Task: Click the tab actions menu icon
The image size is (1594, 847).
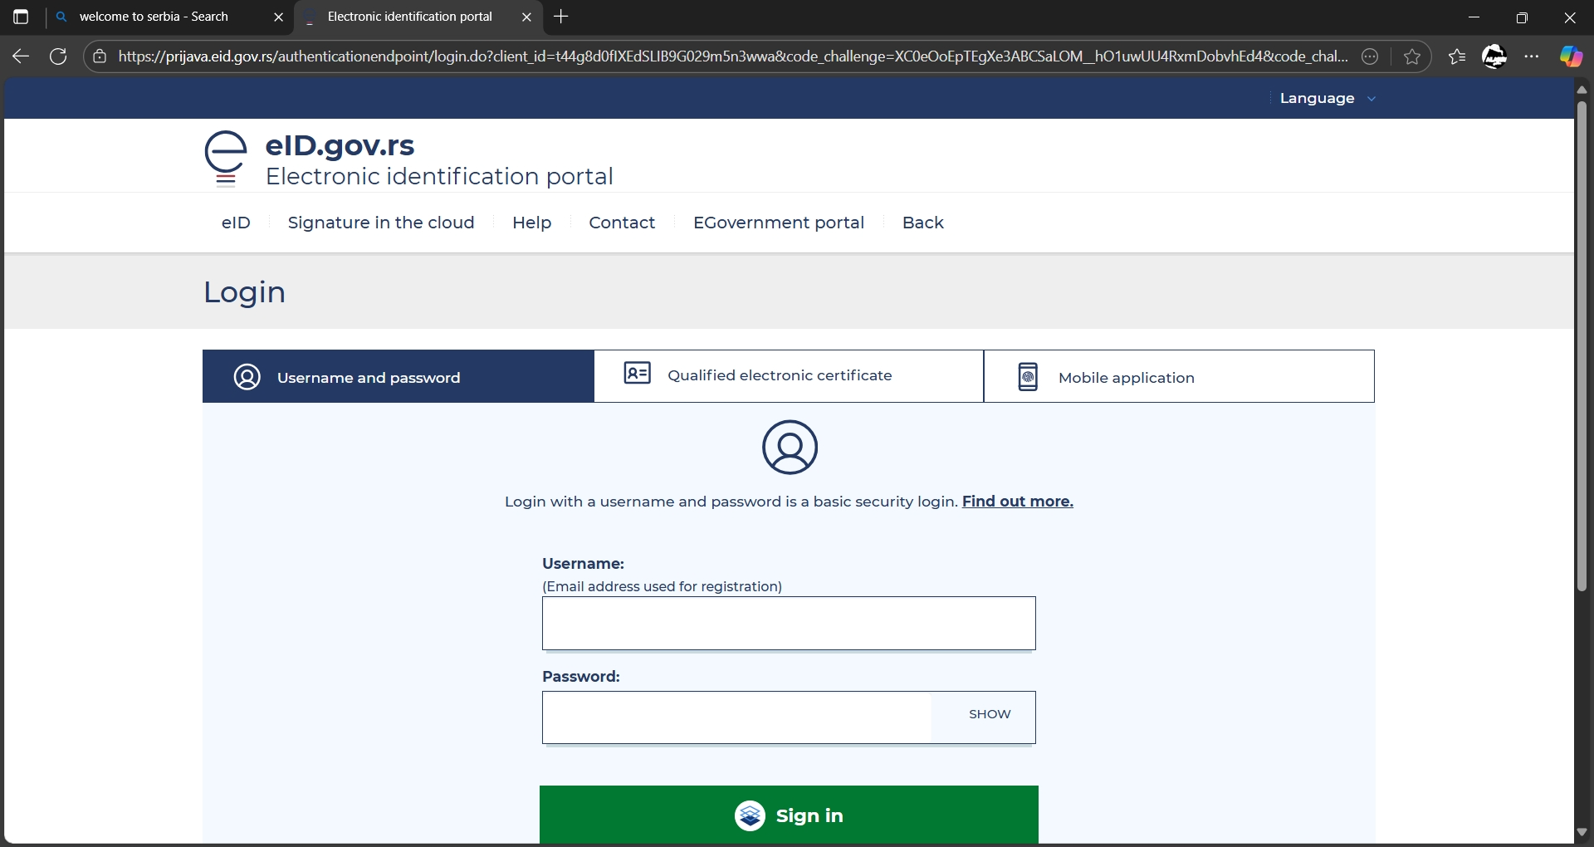Action: tap(21, 17)
